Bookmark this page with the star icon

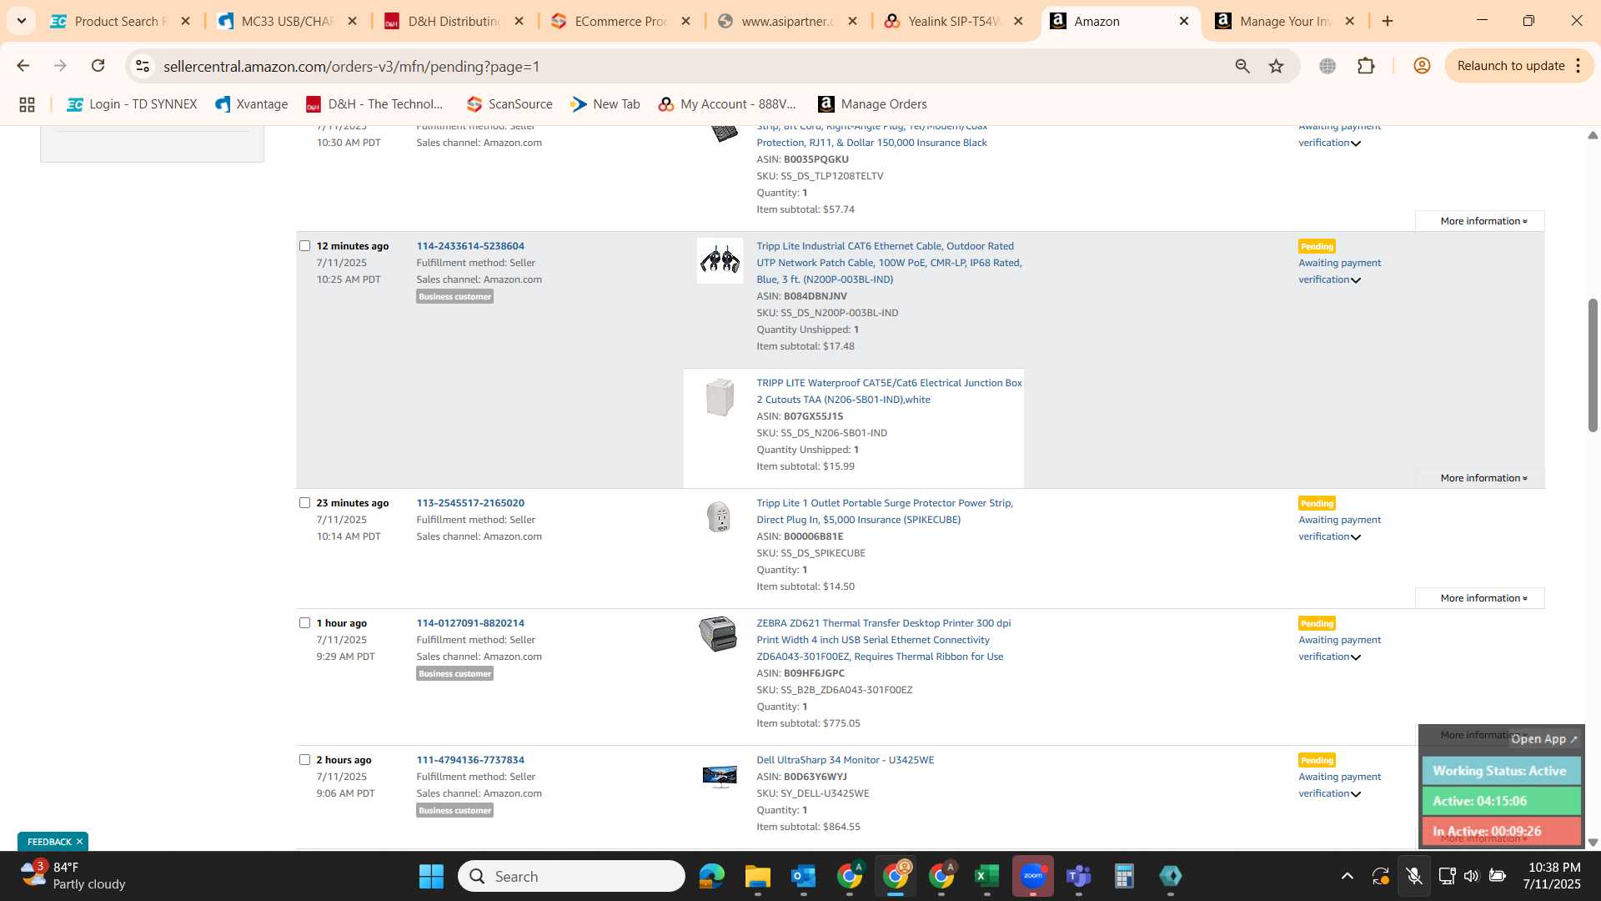(x=1277, y=66)
